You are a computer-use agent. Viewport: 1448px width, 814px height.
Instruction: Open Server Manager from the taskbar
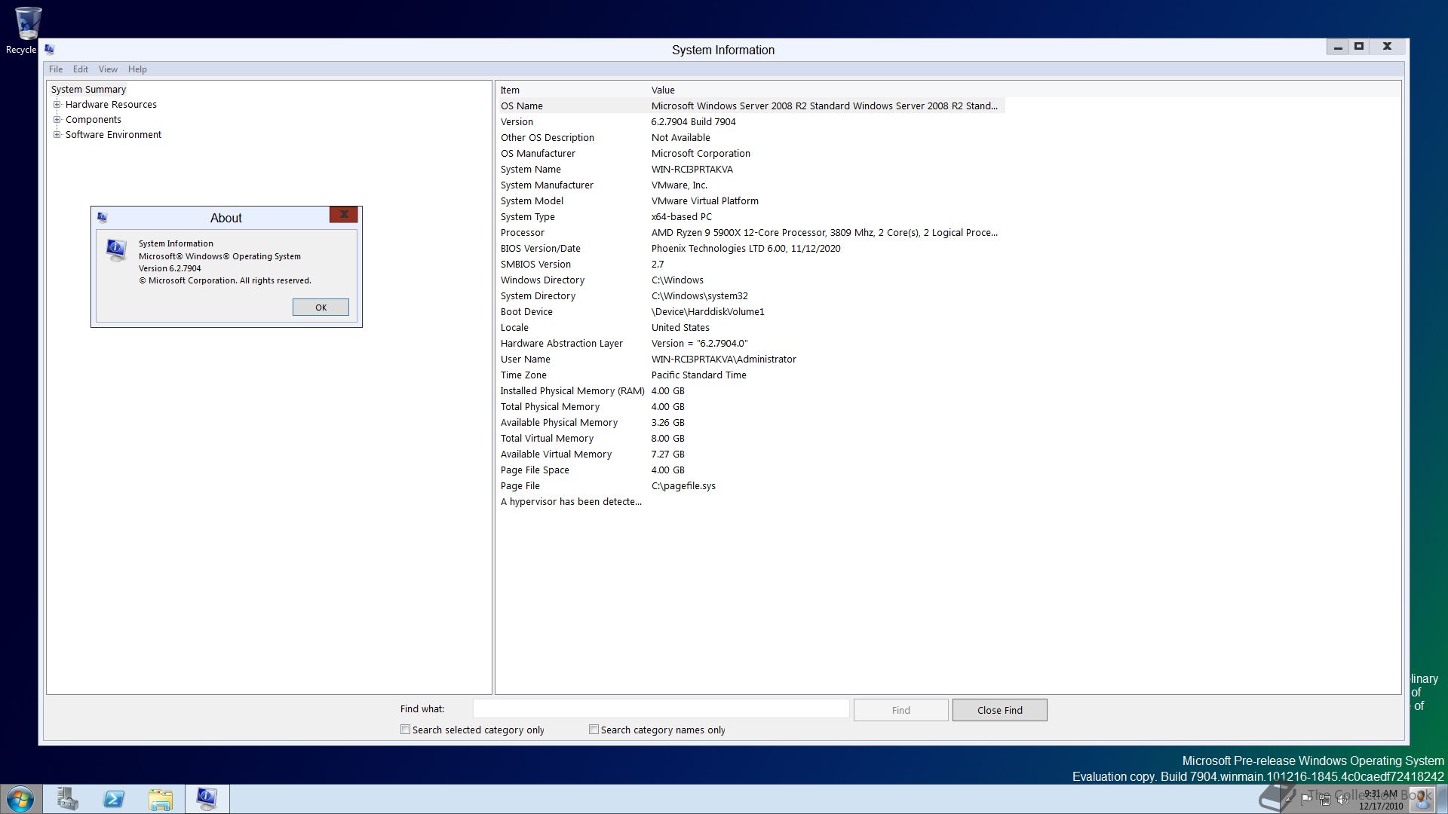click(x=67, y=799)
